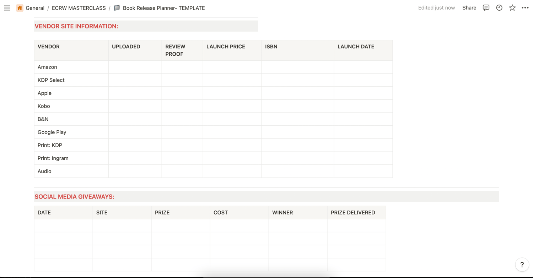This screenshot has width=533, height=278.
Task: Select the WINNER header in giveaways table
Action: click(298, 213)
